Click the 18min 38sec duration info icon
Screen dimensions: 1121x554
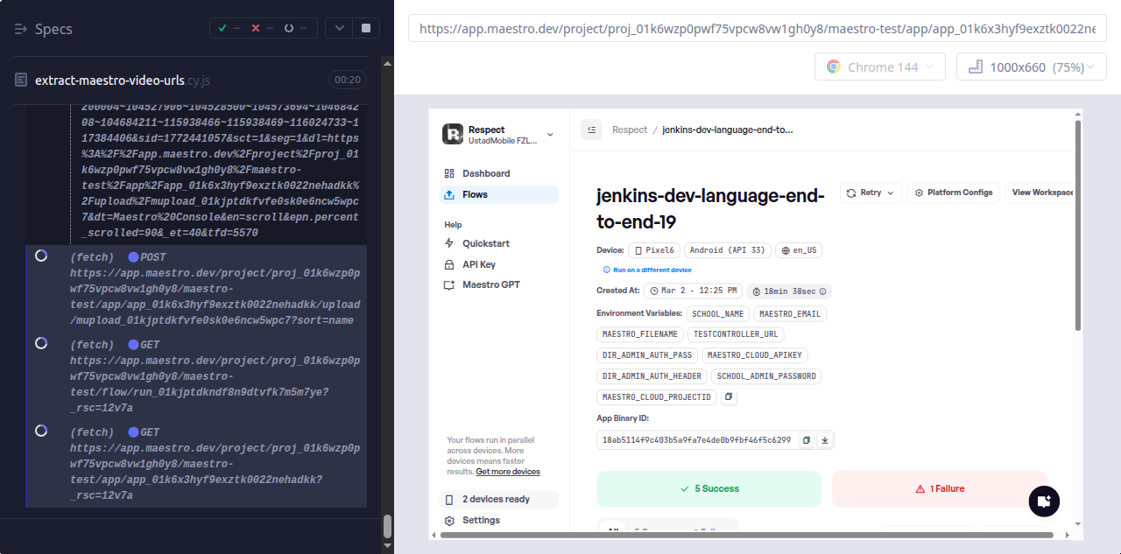[x=822, y=291]
